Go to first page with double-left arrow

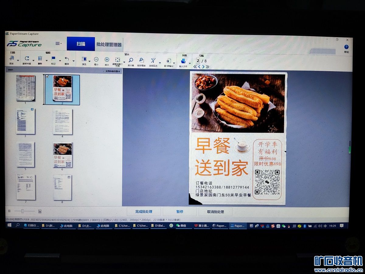click(195, 66)
